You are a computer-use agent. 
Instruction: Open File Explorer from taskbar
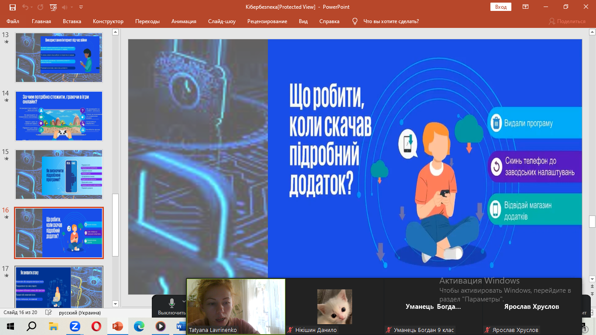pos(53,326)
